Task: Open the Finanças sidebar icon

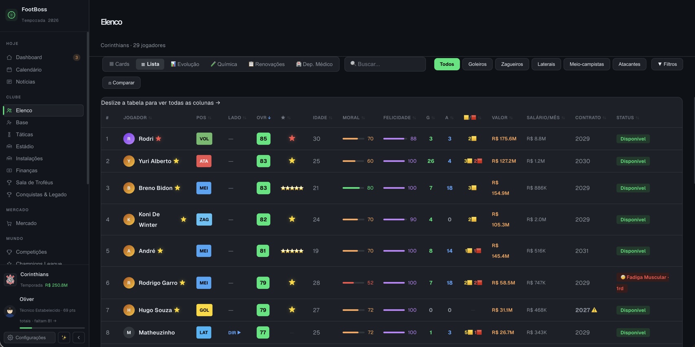Action: [9, 170]
